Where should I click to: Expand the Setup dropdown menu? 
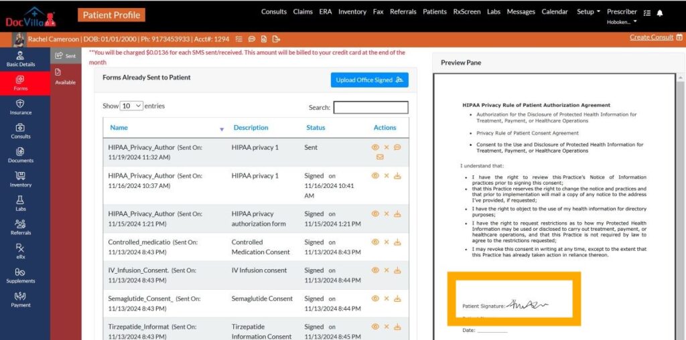point(588,12)
